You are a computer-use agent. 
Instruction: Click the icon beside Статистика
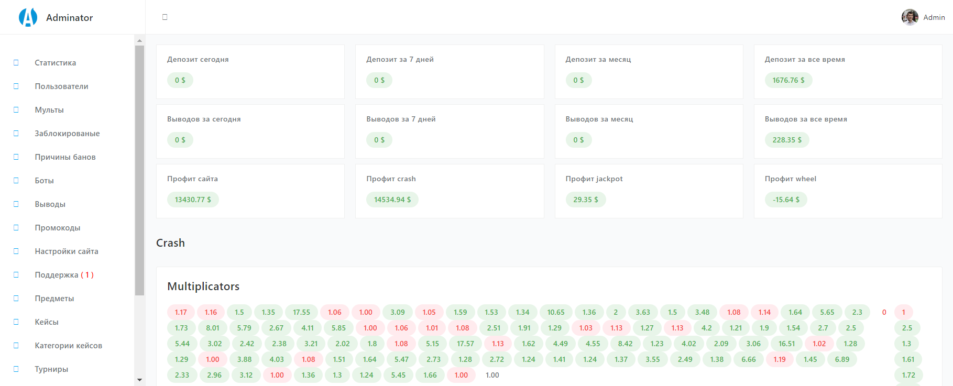pyautogui.click(x=16, y=63)
